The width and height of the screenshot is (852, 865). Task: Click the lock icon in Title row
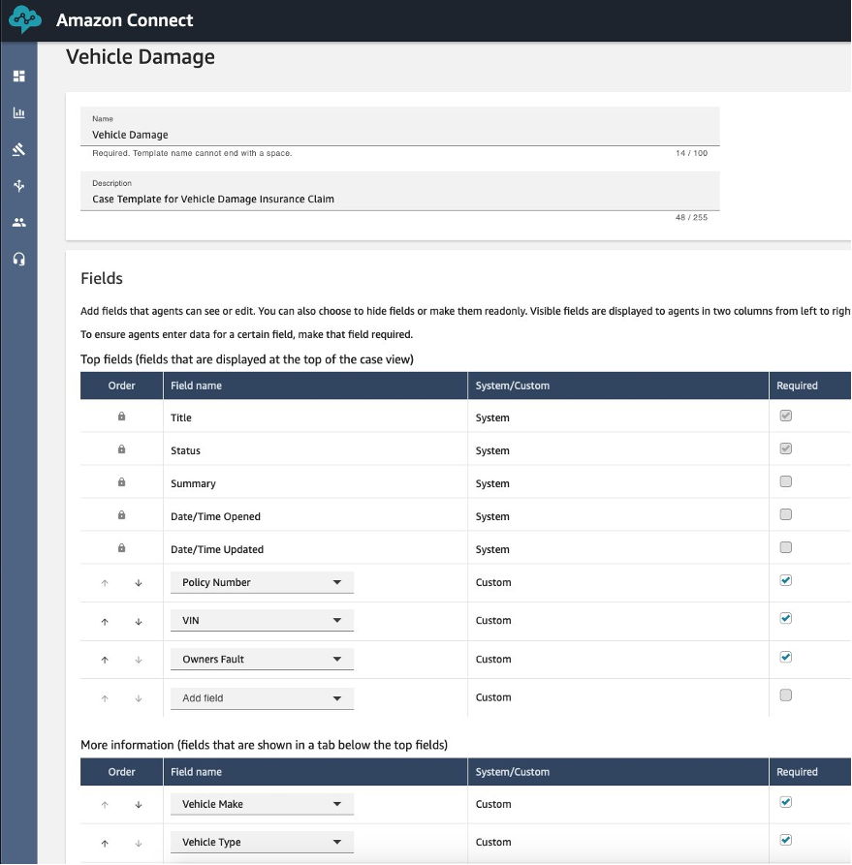[121, 417]
